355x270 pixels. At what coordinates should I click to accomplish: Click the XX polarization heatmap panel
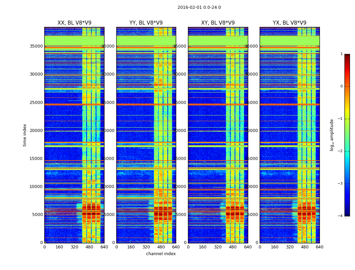[x=74, y=135]
